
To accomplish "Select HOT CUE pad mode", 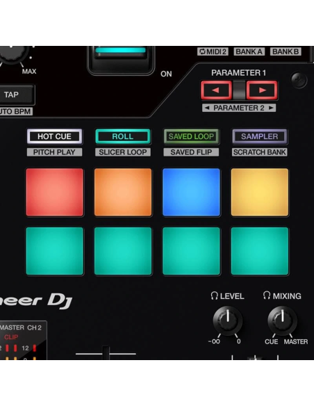I will click(55, 136).
